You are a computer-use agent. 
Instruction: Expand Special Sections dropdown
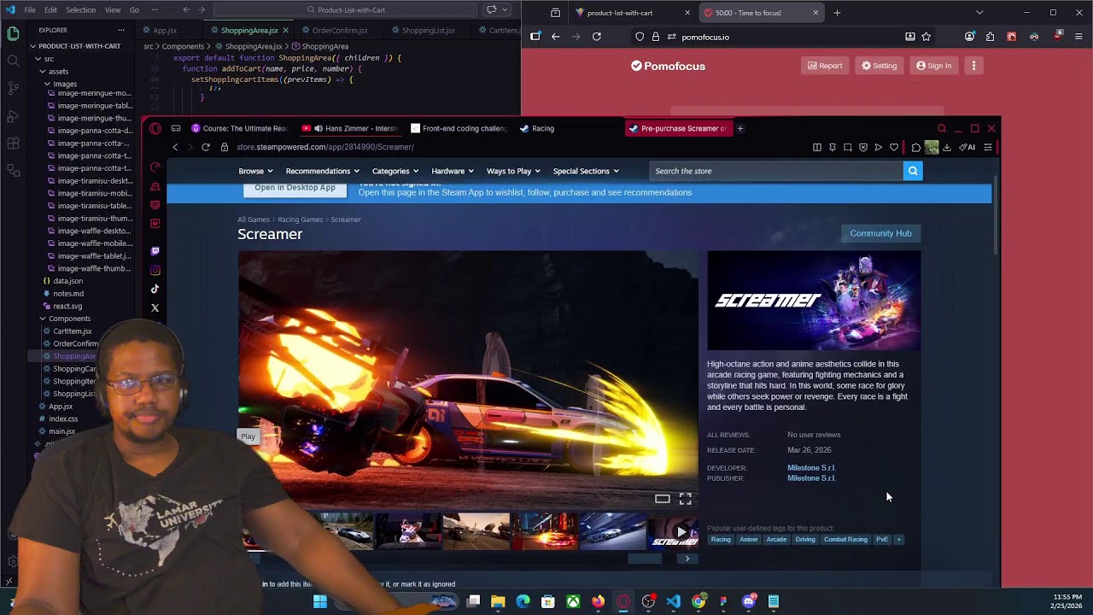click(586, 171)
